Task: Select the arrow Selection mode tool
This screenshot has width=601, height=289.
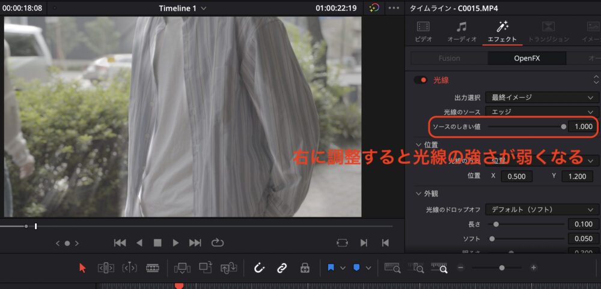Action: pyautogui.click(x=83, y=268)
